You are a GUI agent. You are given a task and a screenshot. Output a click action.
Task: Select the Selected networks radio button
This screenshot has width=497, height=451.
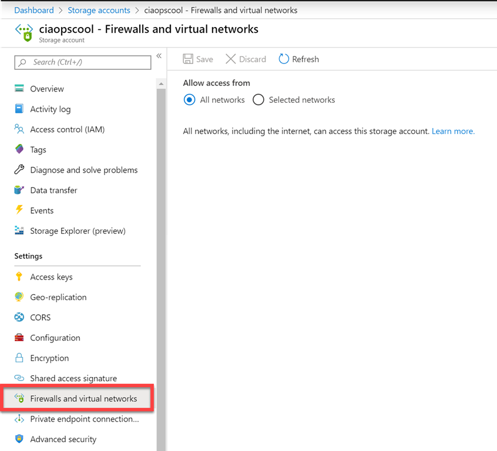click(258, 100)
